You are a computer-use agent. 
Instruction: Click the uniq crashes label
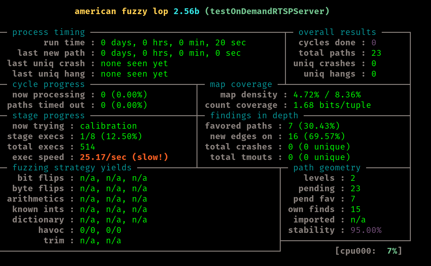[324, 63]
